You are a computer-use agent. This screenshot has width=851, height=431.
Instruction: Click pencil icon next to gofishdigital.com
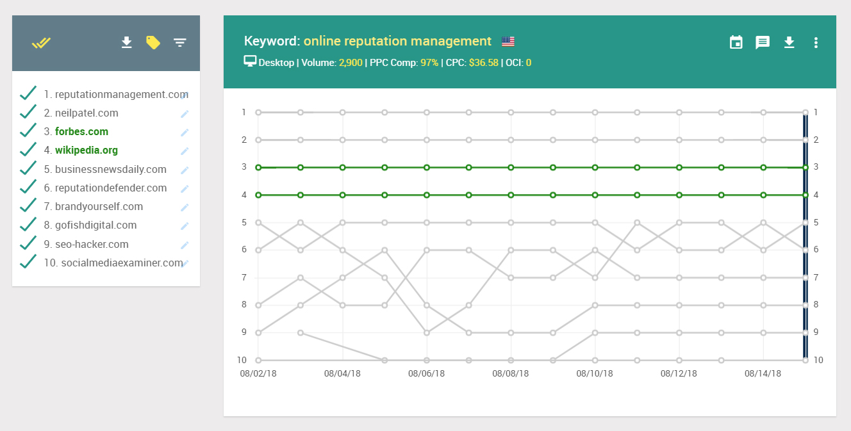185,226
